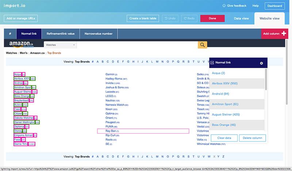Click the Seiko brand link
Viewport: 292px width, 171px height.
point(200,74)
